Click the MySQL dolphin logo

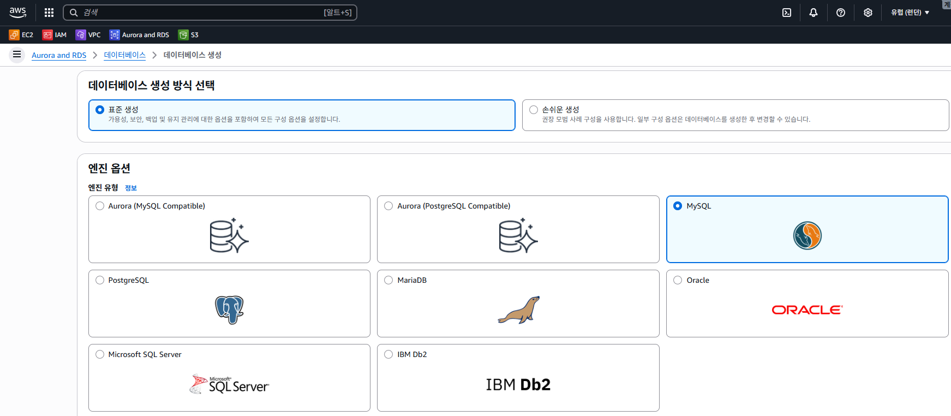(x=808, y=236)
